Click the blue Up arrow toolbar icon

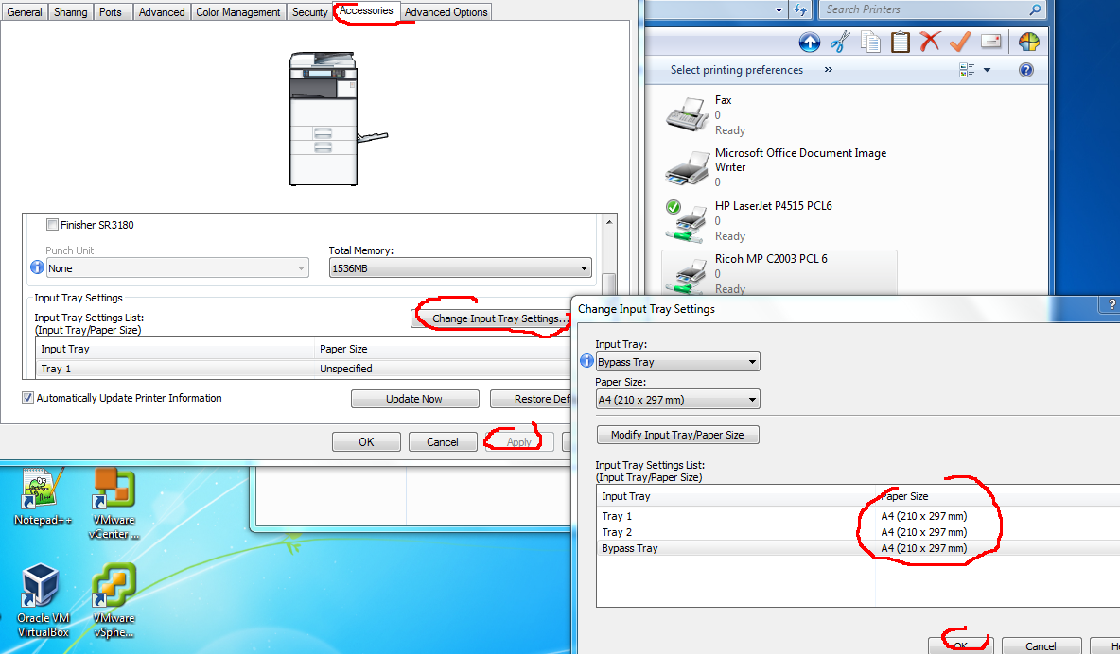(810, 43)
